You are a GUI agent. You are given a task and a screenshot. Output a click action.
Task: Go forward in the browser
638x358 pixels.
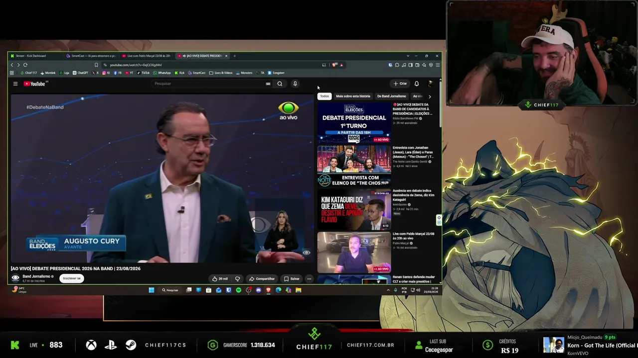click(x=18, y=65)
